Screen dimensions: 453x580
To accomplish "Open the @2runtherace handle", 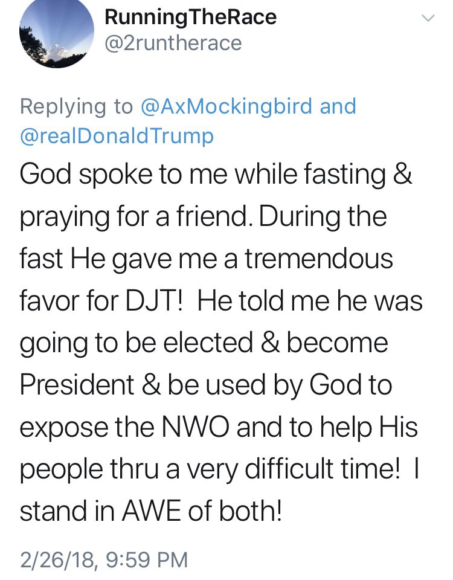I will point(173,43).
